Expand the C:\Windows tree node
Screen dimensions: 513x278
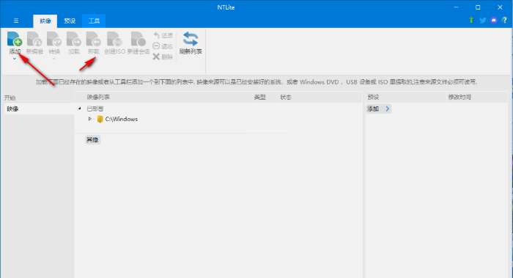tap(89, 119)
